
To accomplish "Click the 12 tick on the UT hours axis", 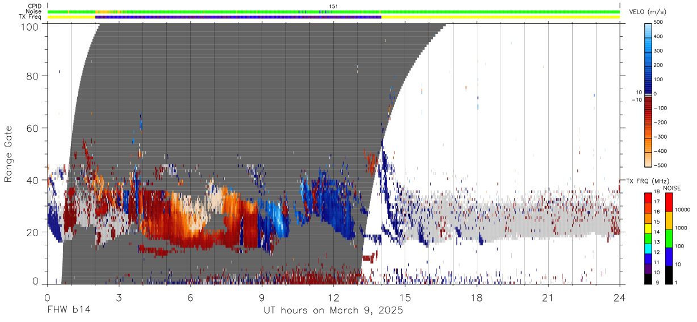I will [334, 297].
